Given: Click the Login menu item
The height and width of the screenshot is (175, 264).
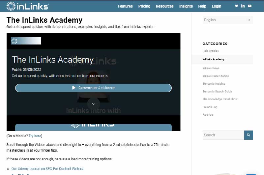Looking at the screenshot, I should (216, 6).
